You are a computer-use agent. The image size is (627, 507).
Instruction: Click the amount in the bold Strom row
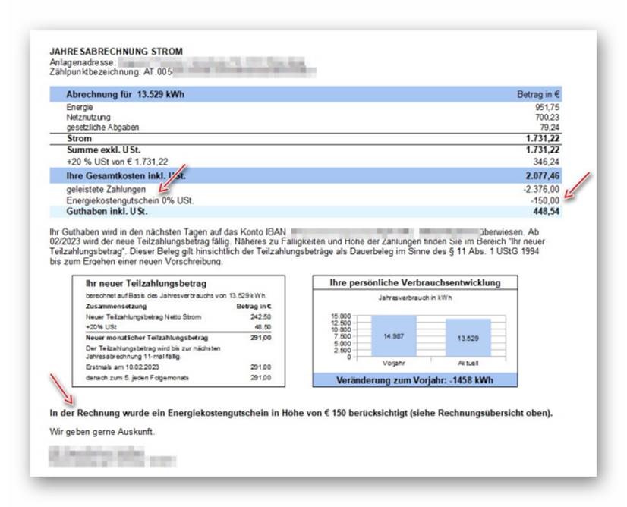[x=543, y=138]
